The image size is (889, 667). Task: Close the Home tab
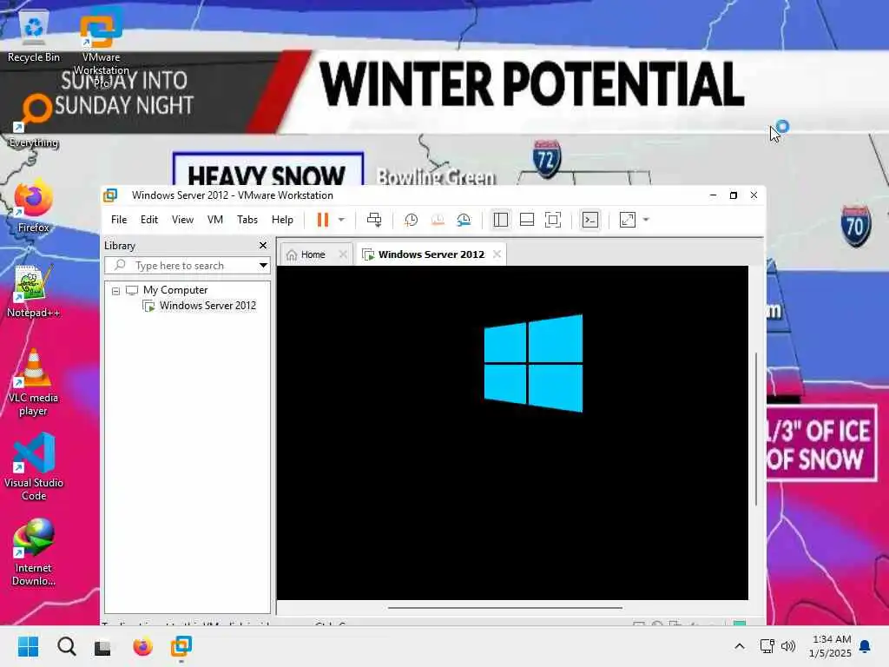tap(343, 254)
